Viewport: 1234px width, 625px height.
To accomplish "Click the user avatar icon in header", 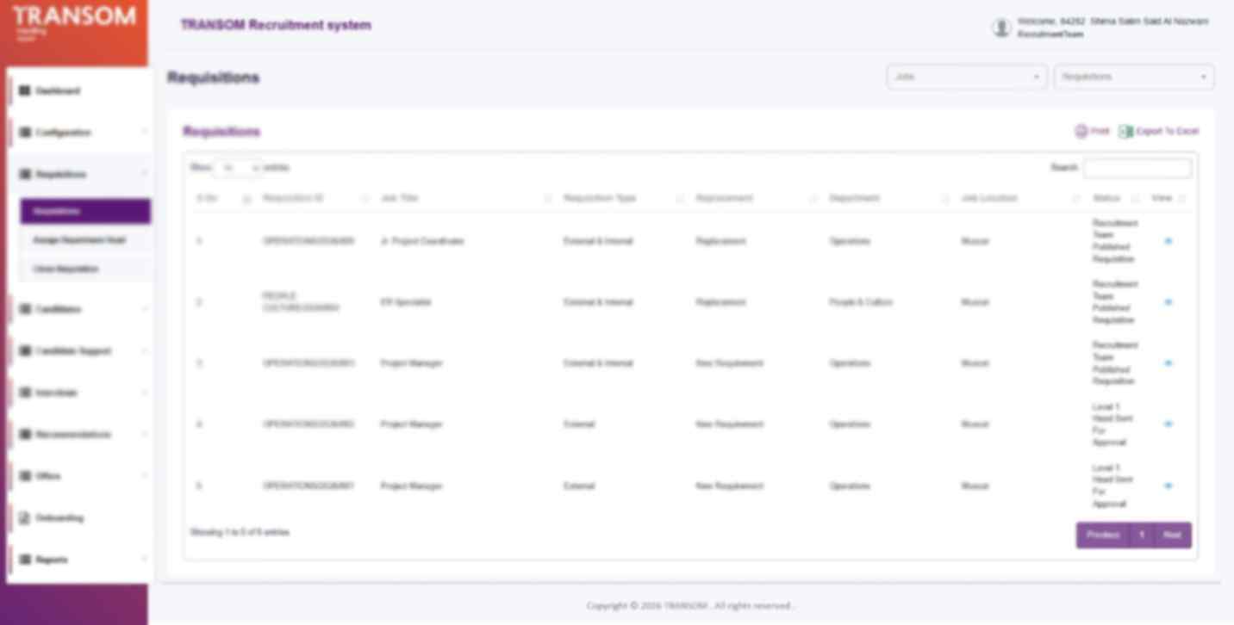I will pos(1001,28).
